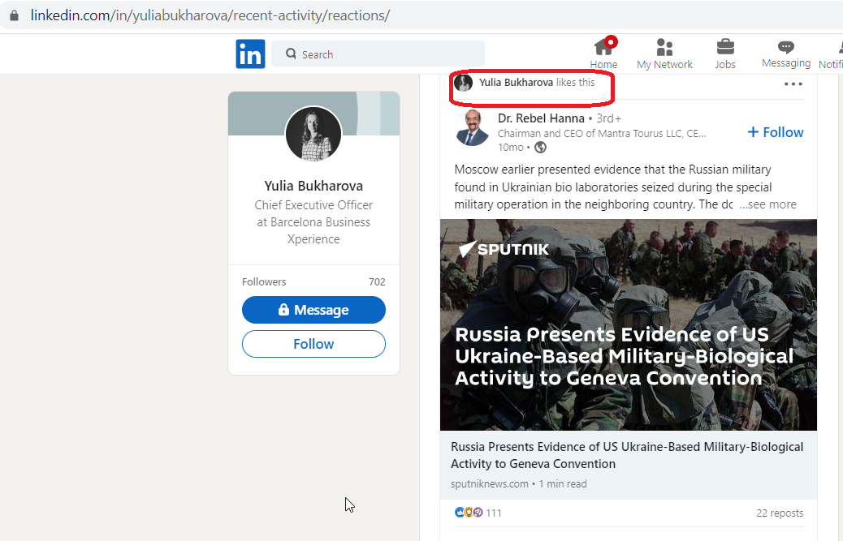Click the search magnifier icon

coord(291,54)
